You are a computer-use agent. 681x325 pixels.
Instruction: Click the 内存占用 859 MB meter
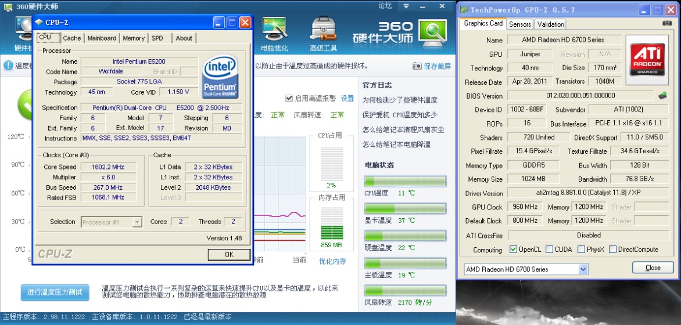coord(331,225)
